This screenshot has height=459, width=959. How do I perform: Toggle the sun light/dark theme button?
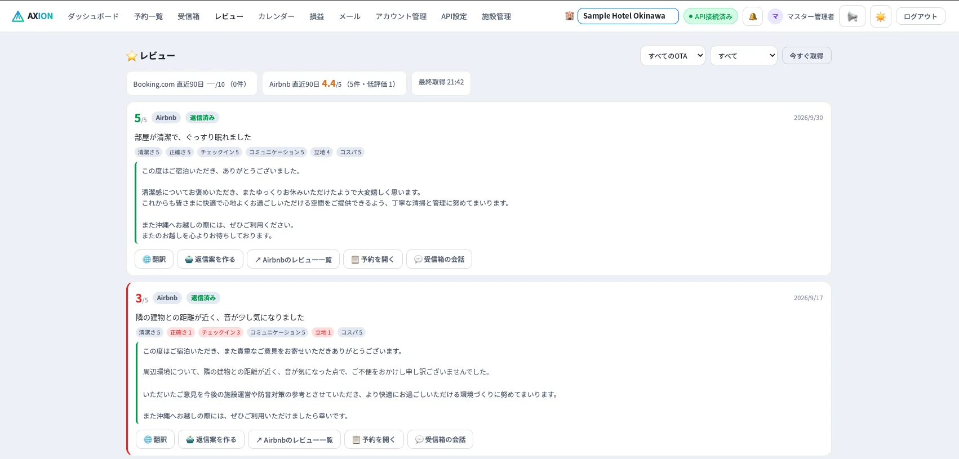pos(881,16)
